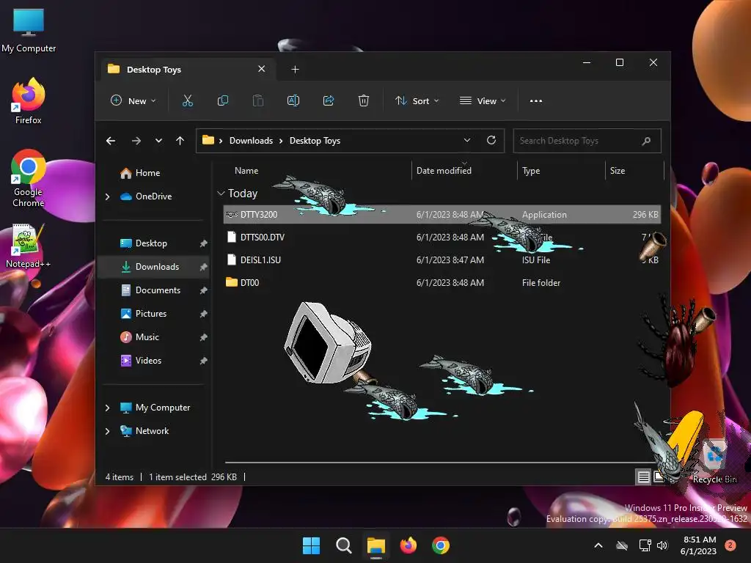Viewport: 751px width, 563px height.
Task: Click the Paste clipboard icon
Action: 258,100
